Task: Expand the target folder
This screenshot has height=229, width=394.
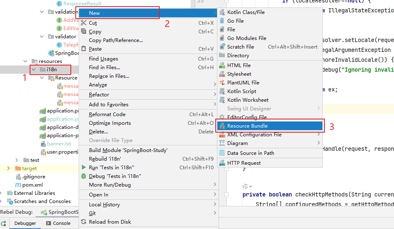Action: (x=9, y=168)
